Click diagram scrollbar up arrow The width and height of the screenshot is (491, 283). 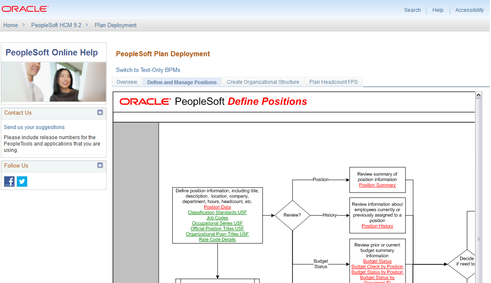478,95
